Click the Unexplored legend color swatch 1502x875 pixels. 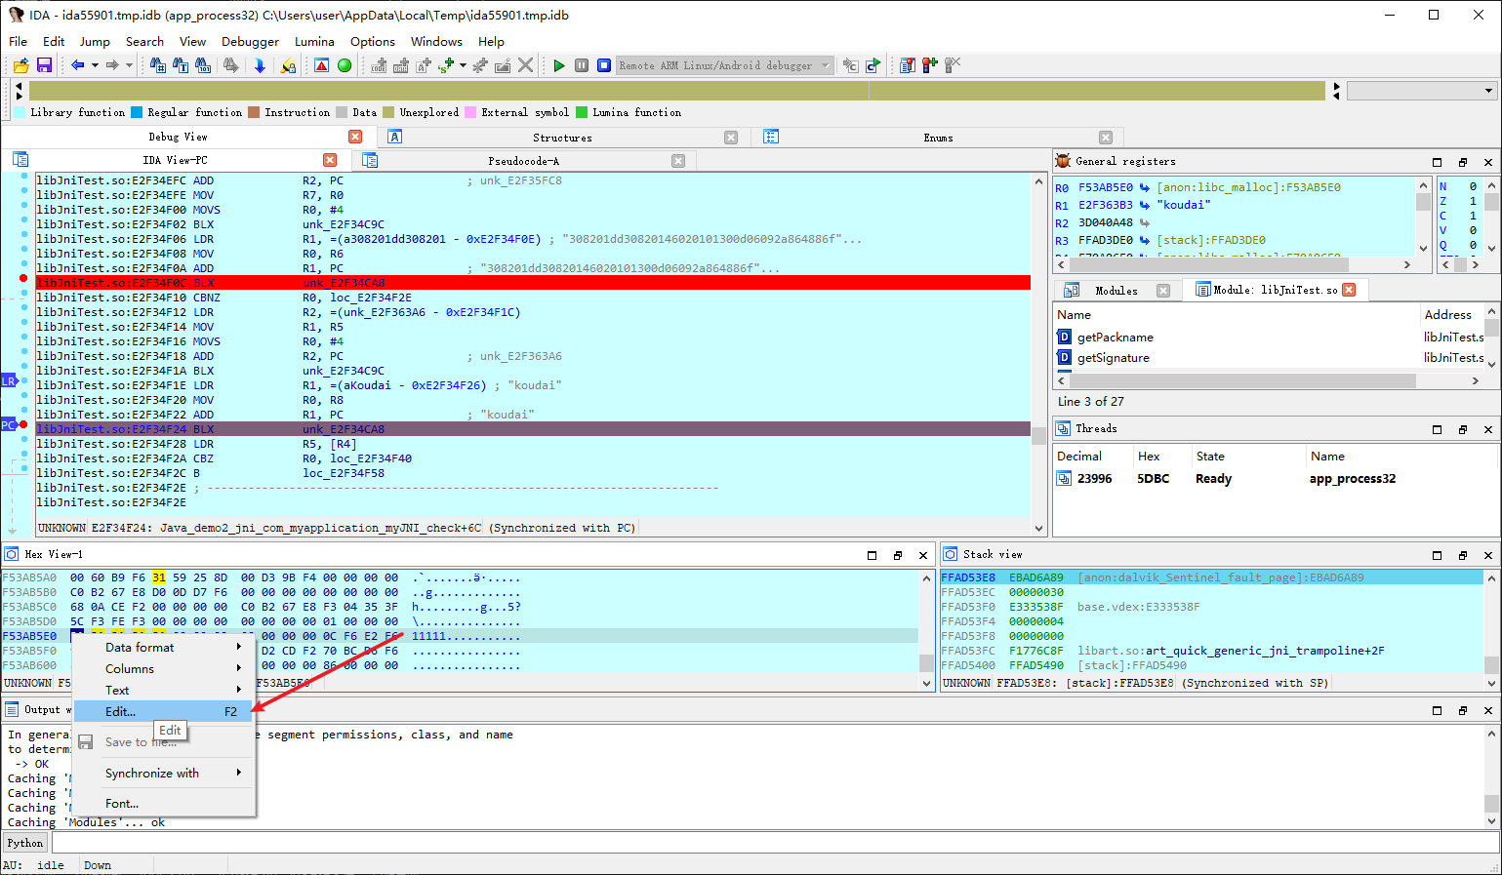click(388, 112)
